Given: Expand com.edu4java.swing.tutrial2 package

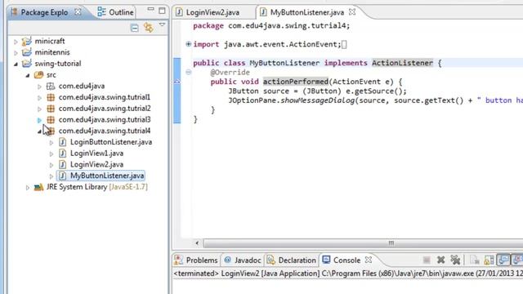Looking at the screenshot, I should pos(39,109).
